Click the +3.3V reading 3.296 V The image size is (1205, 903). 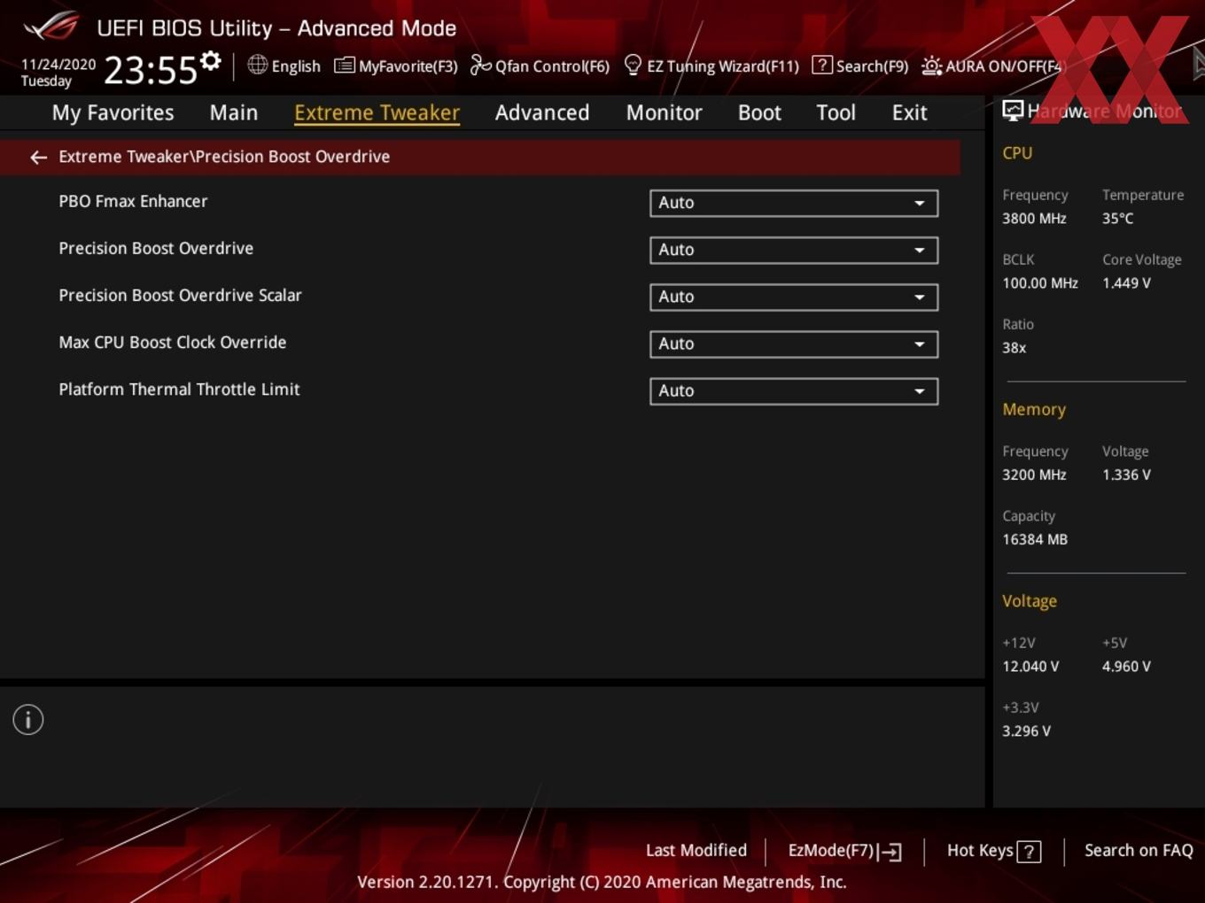tap(1026, 731)
